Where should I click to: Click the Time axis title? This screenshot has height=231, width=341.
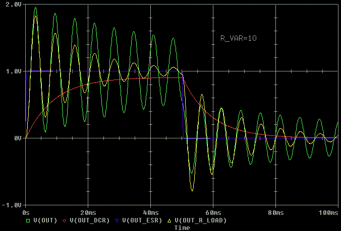(182, 227)
